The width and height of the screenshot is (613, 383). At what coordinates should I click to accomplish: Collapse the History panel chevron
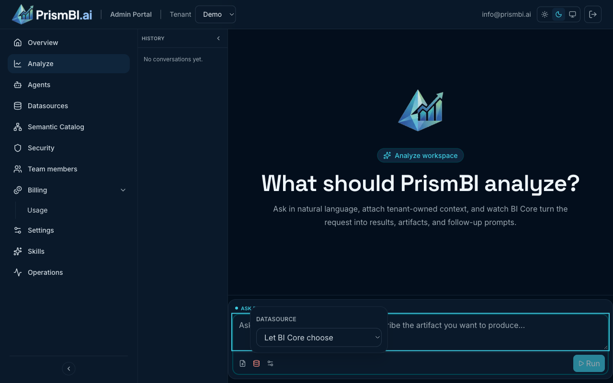pos(218,38)
